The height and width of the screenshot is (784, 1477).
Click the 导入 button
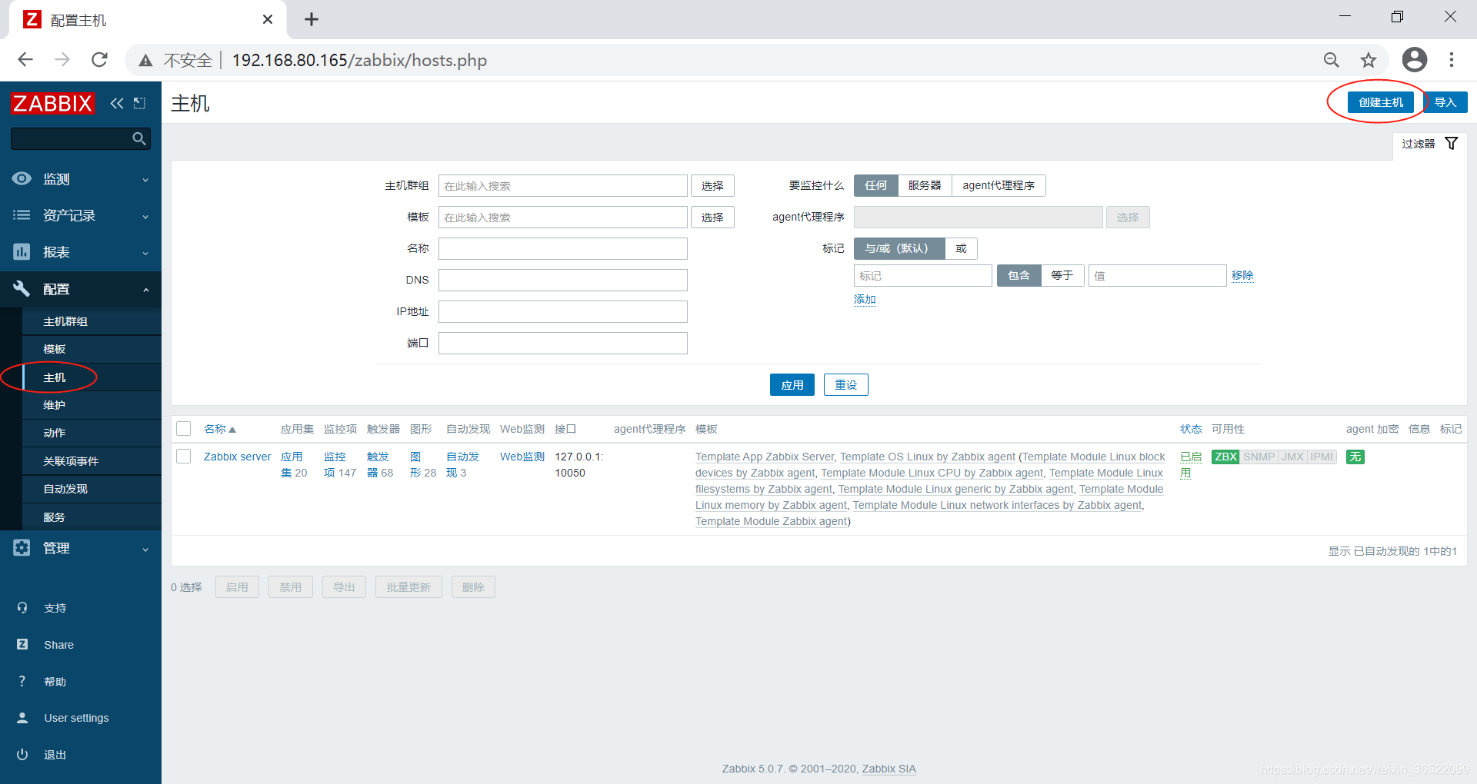[1445, 102]
